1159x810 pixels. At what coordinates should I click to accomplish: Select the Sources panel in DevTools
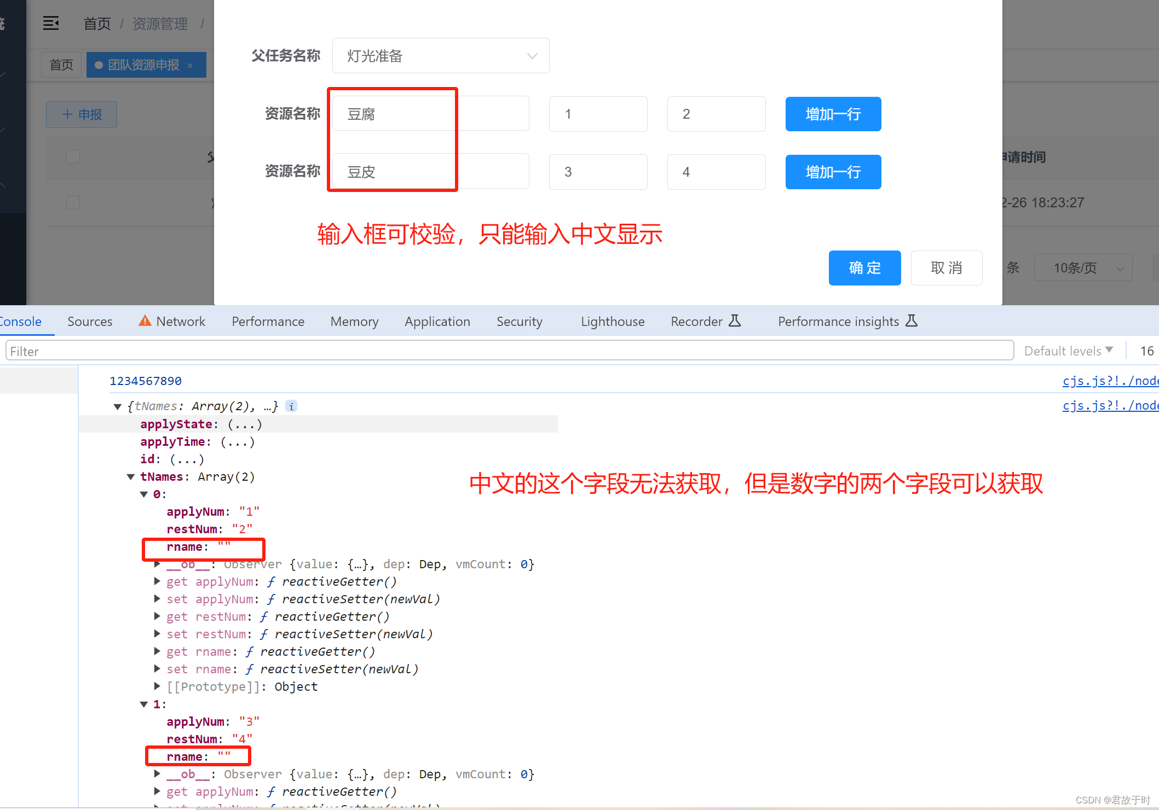pyautogui.click(x=90, y=321)
